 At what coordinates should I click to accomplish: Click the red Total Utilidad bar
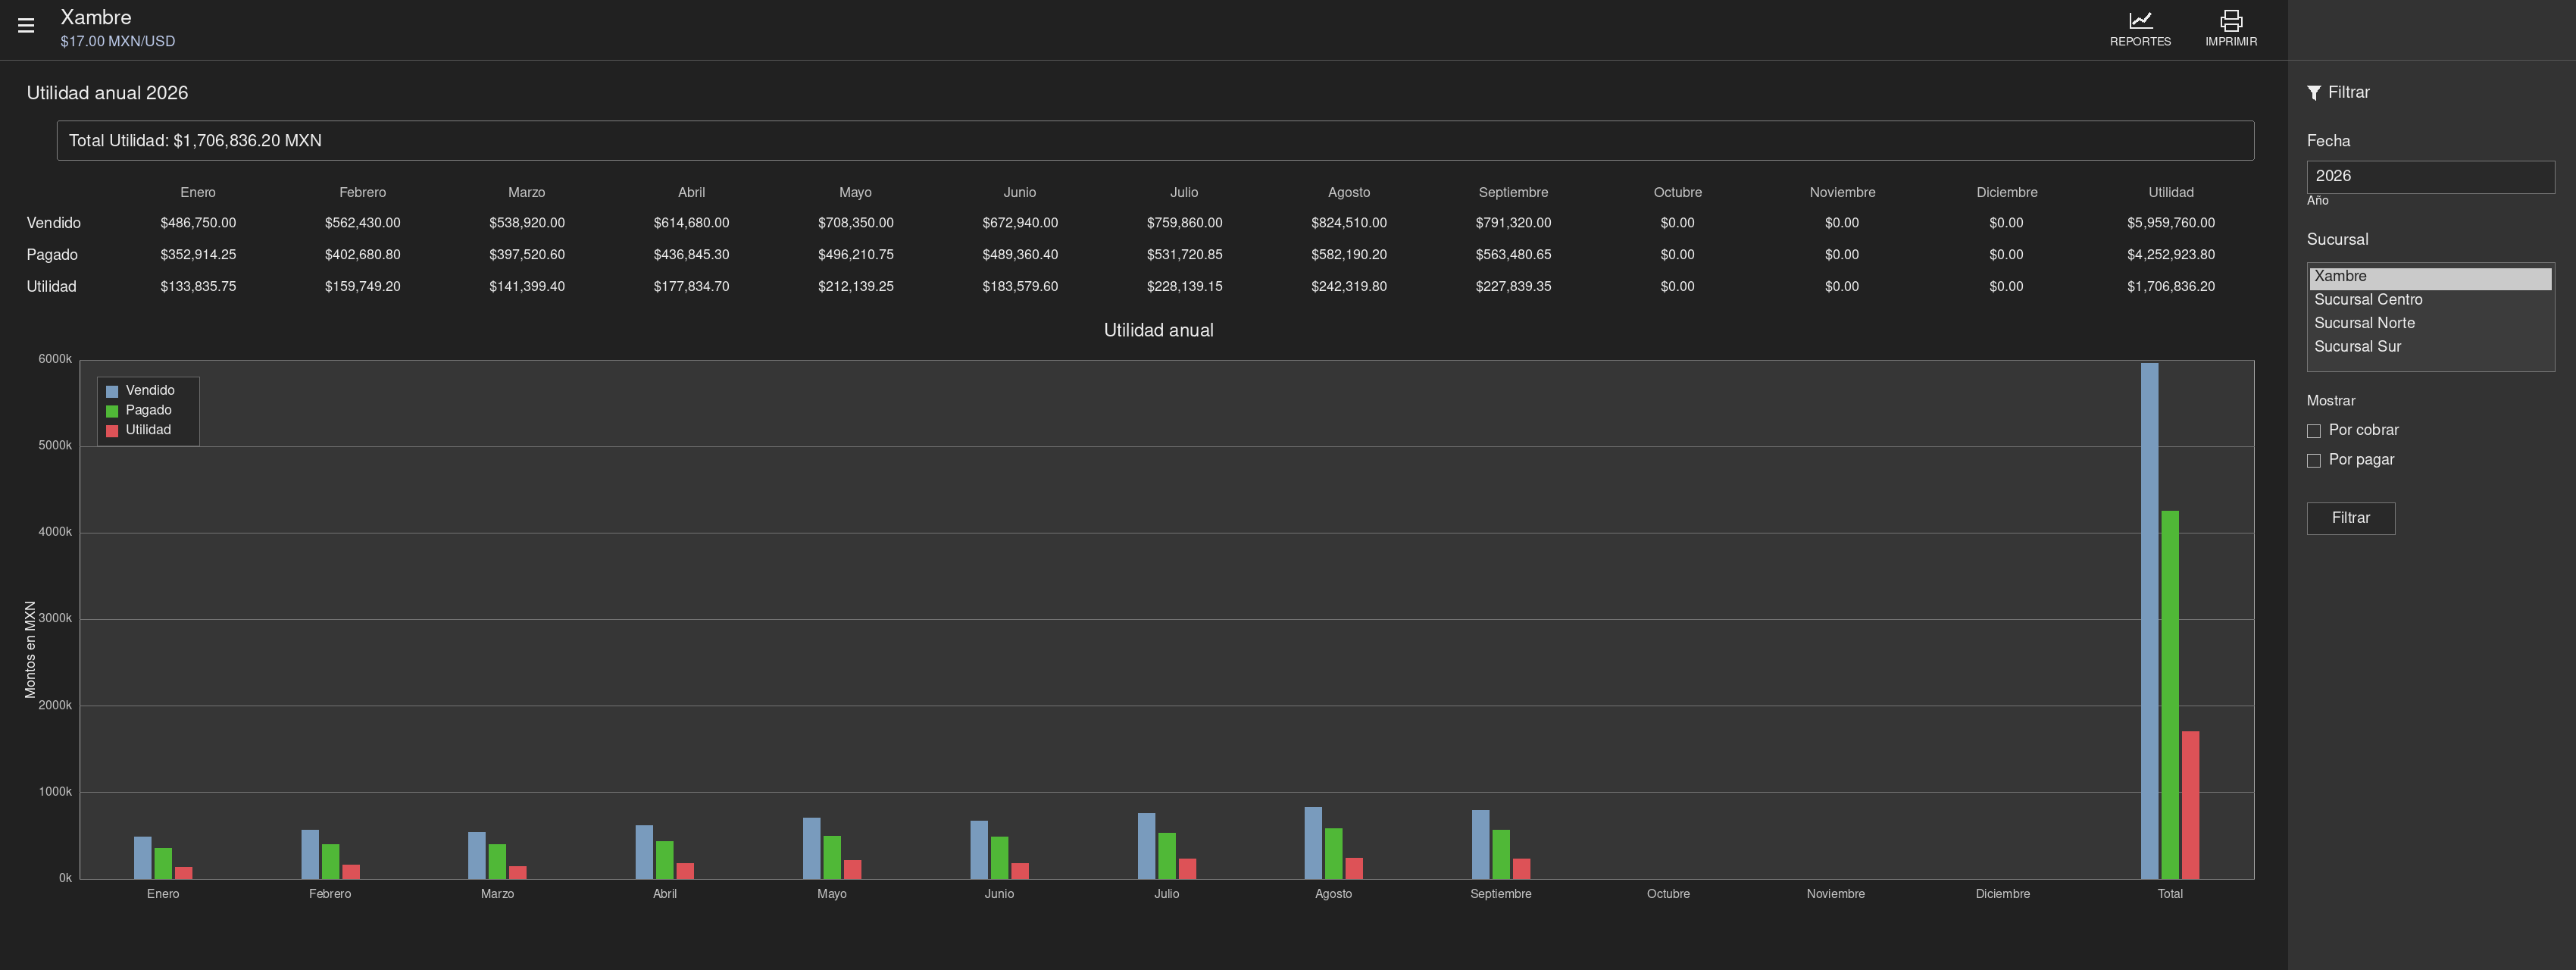tap(2190, 805)
